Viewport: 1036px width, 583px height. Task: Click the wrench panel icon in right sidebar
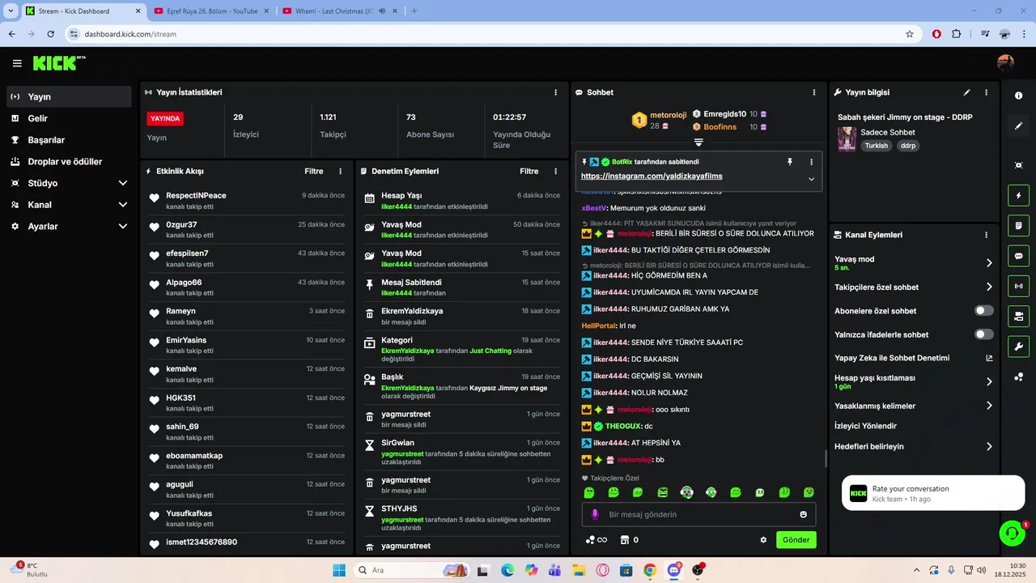click(1018, 347)
